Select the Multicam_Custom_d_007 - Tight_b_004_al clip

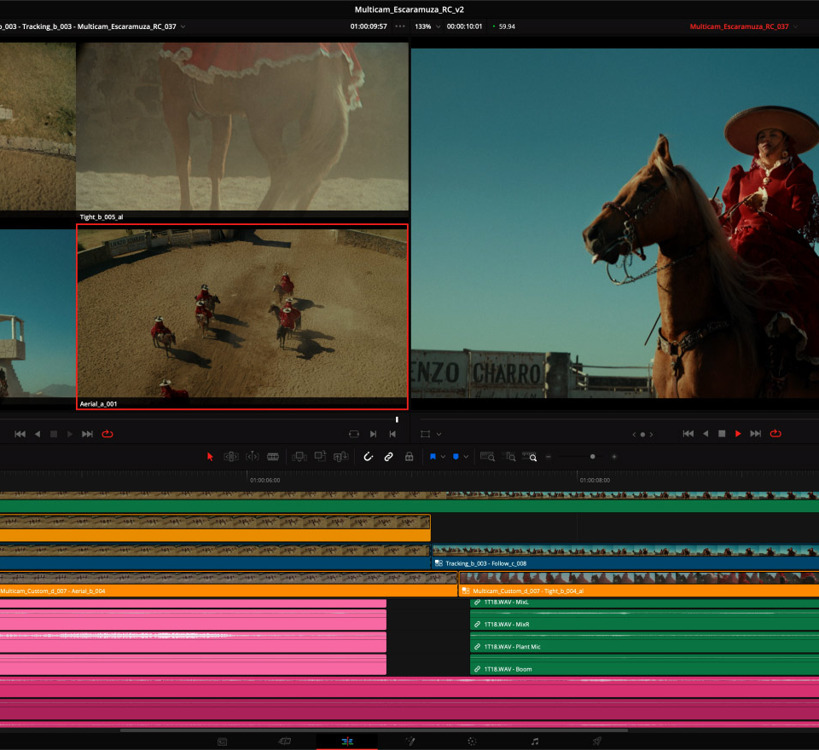(x=639, y=585)
